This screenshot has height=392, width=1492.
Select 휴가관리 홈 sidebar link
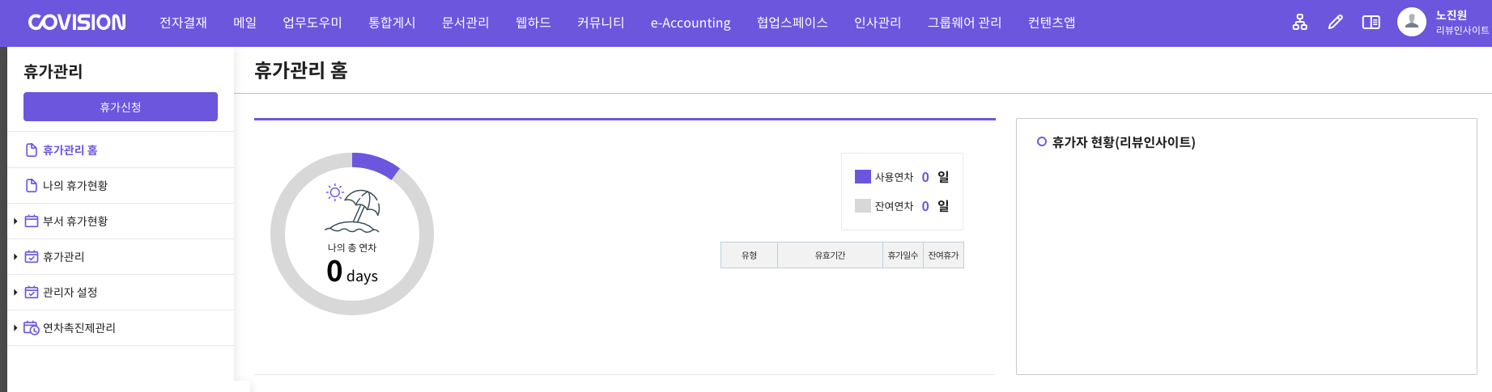coord(70,150)
